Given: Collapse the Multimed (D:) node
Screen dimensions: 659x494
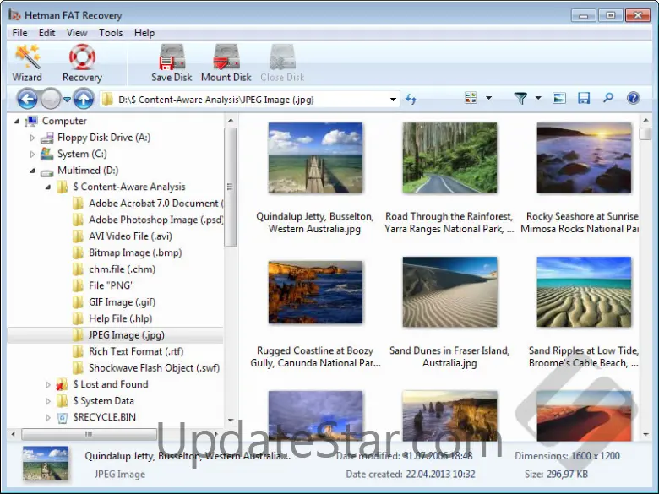Looking at the screenshot, I should pos(32,171).
